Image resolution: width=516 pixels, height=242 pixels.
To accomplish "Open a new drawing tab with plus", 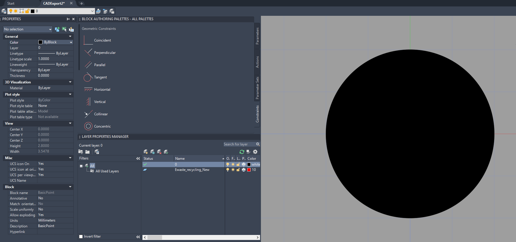I will coord(82,4).
